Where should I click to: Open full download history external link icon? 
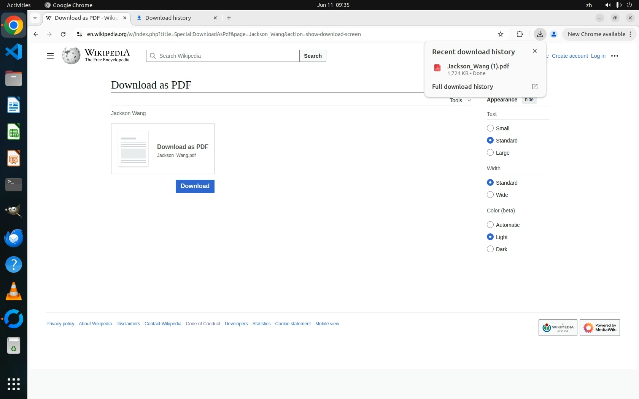pos(534,87)
